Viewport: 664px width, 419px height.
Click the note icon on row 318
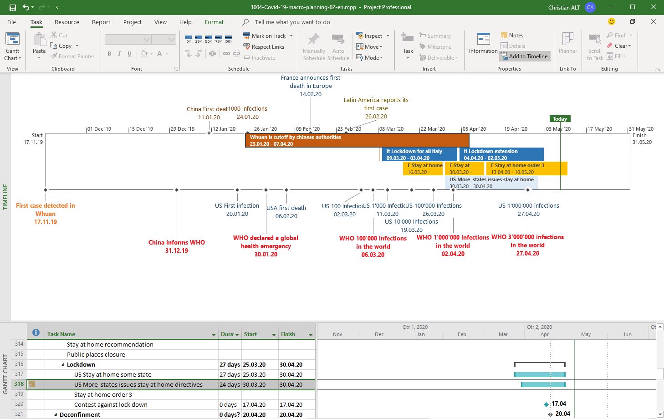pyautogui.click(x=32, y=384)
